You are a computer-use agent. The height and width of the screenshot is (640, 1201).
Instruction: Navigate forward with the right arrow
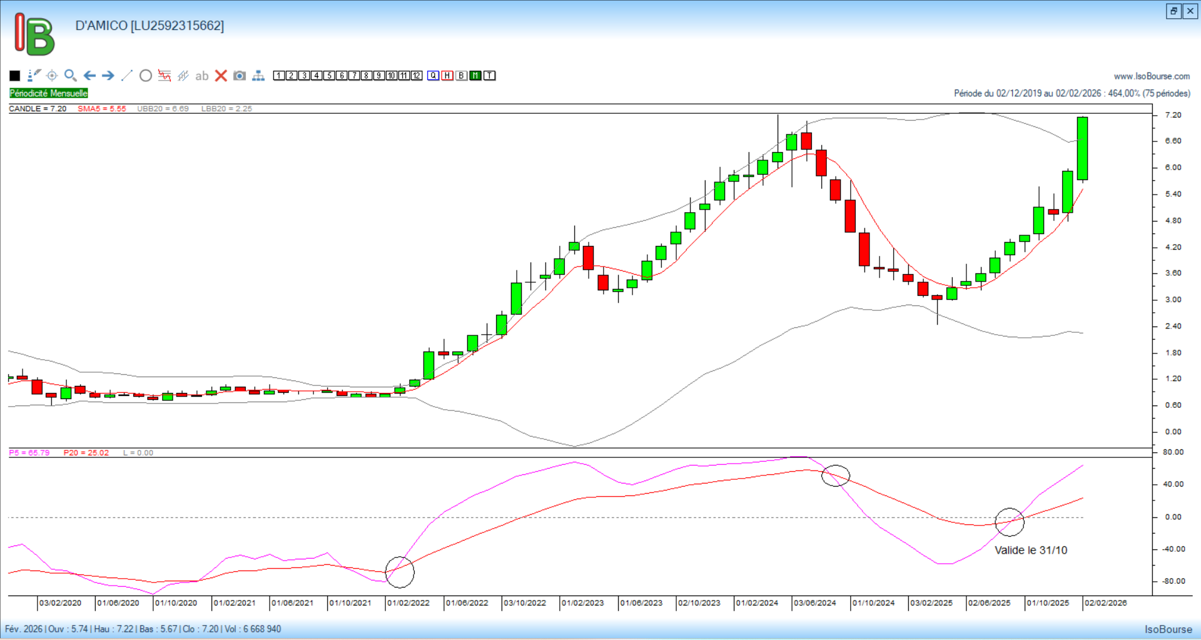tap(108, 76)
